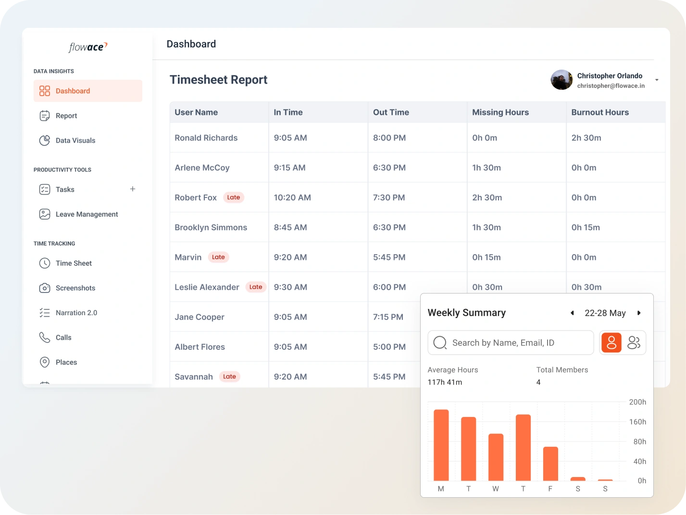The image size is (686, 515).
Task: Expand Tasks with the plus button
Action: [x=133, y=189]
